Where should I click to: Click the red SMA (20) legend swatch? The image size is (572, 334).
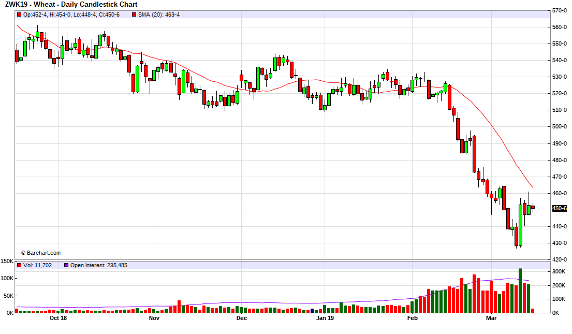click(x=134, y=14)
